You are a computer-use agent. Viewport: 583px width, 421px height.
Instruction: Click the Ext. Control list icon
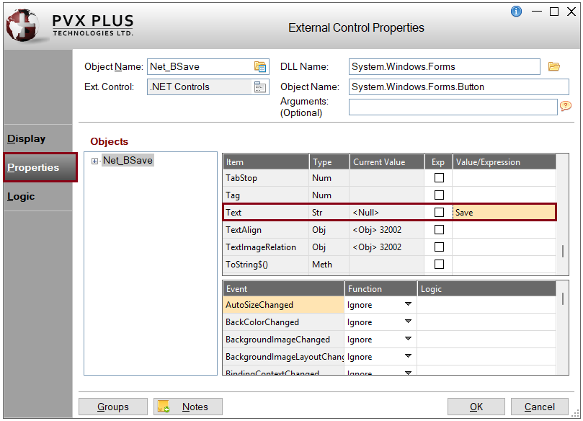260,87
